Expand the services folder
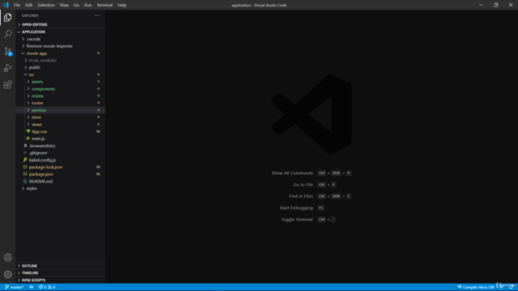The width and height of the screenshot is (518, 291). point(61,110)
